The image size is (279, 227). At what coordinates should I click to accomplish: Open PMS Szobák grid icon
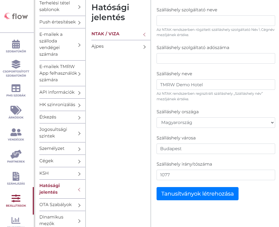click(16, 88)
